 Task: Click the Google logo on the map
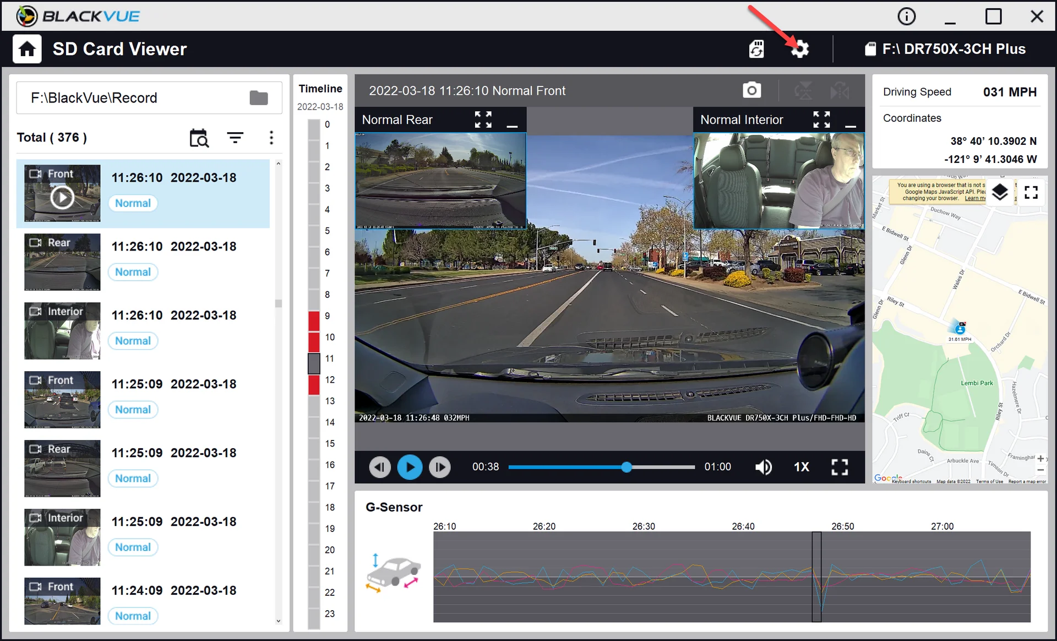[887, 477]
